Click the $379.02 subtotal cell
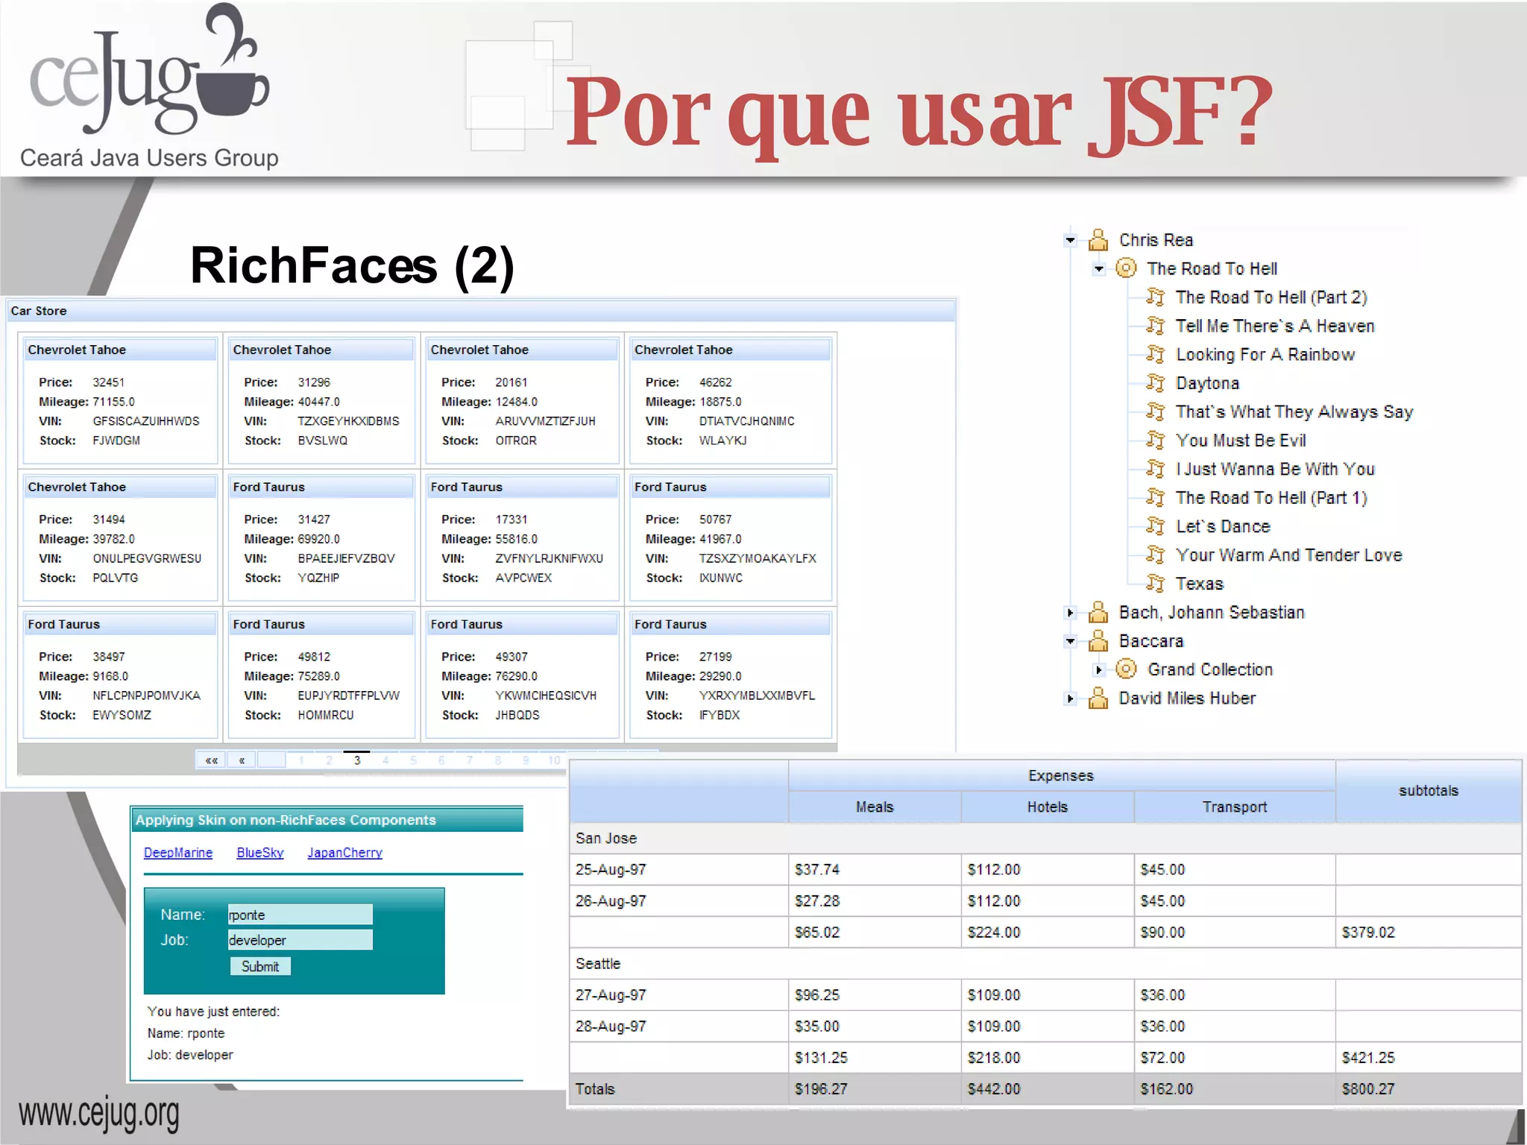The width and height of the screenshot is (1527, 1145). [x=1429, y=933]
